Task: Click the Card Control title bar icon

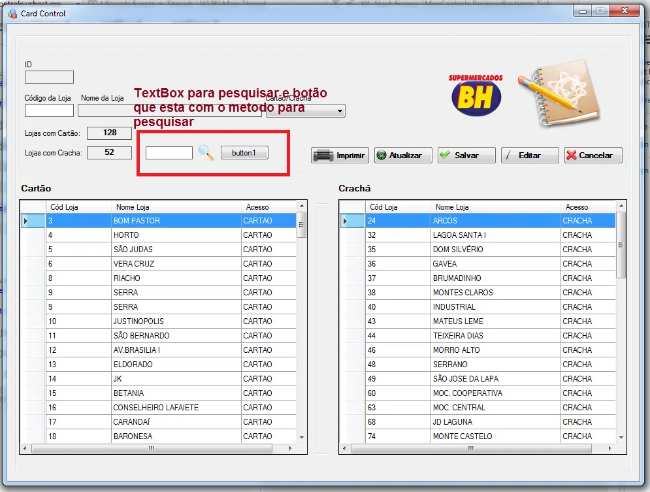Action: (x=12, y=14)
